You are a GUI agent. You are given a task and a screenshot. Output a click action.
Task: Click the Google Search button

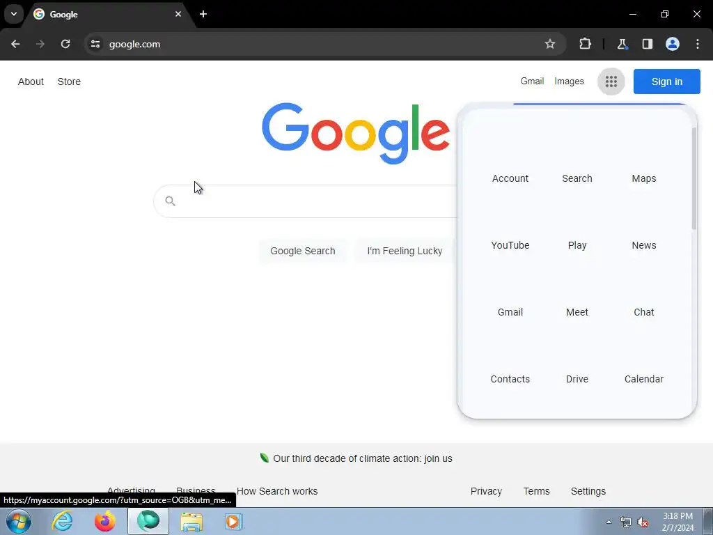(302, 251)
